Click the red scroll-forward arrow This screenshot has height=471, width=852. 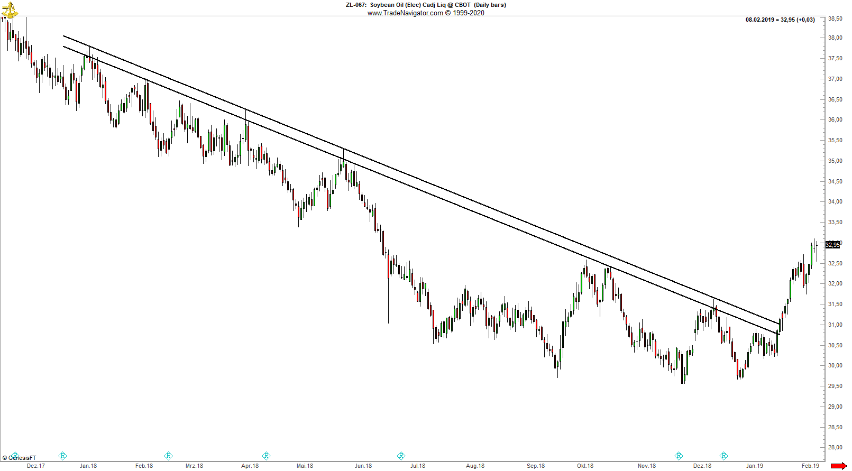click(x=838, y=466)
